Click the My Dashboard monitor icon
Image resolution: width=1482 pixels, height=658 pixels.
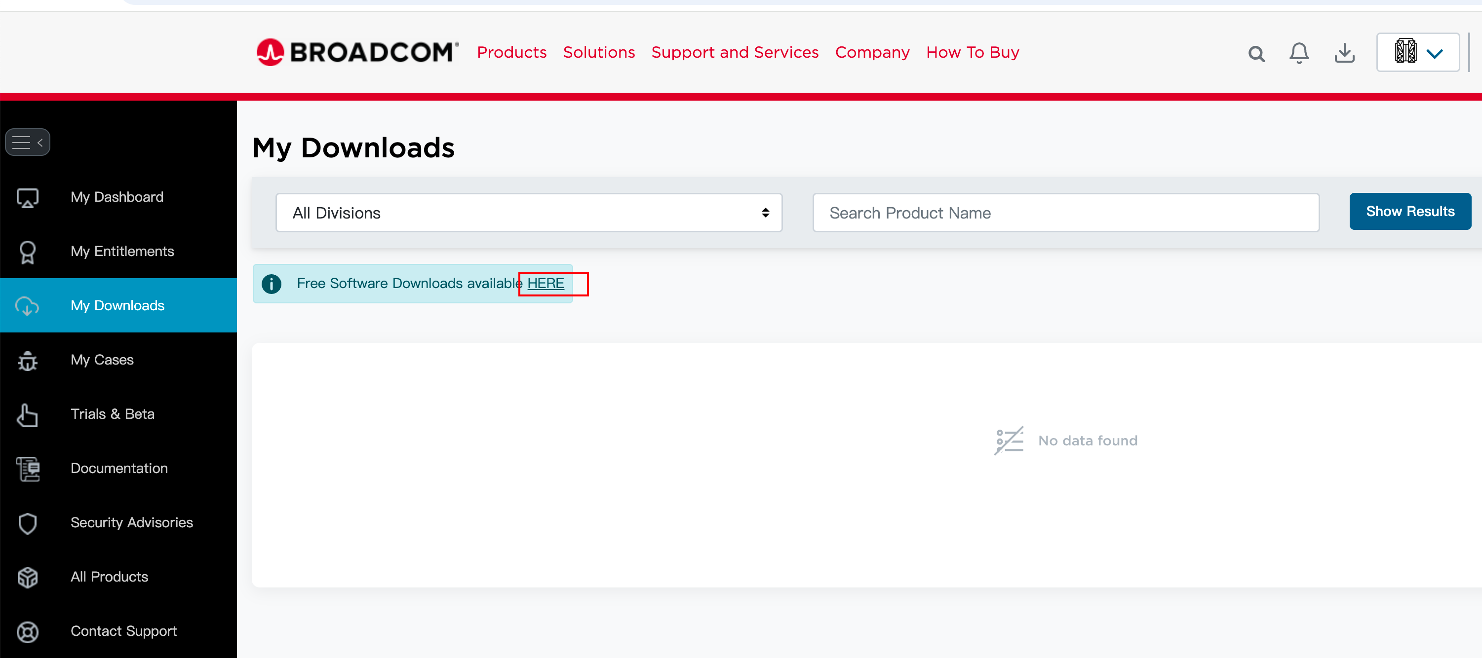point(28,197)
